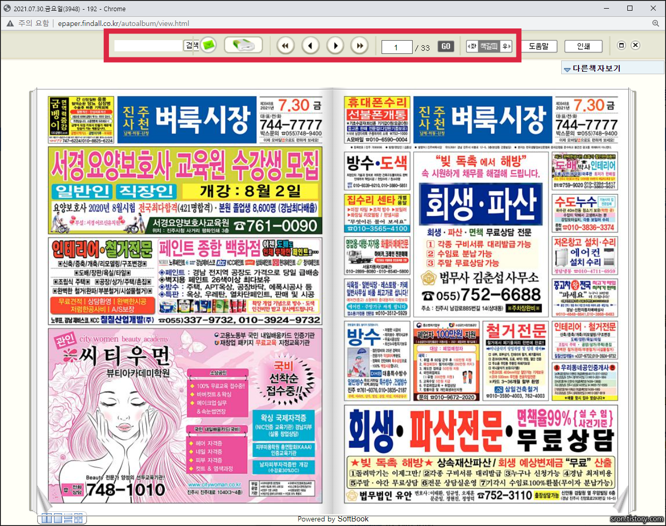Click the 748-1010 phone number text
Image resolution: width=666 pixels, height=526 pixels.
click(126, 490)
